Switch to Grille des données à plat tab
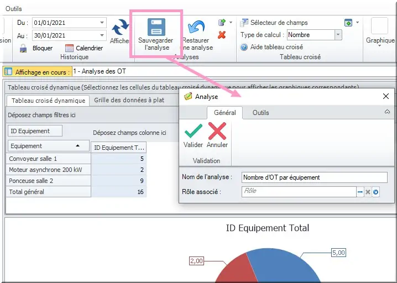Screen dimensions: 397x283 click(129, 100)
